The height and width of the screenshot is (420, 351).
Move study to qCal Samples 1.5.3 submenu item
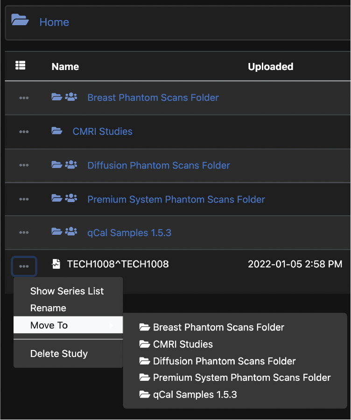pyautogui.click(x=195, y=395)
